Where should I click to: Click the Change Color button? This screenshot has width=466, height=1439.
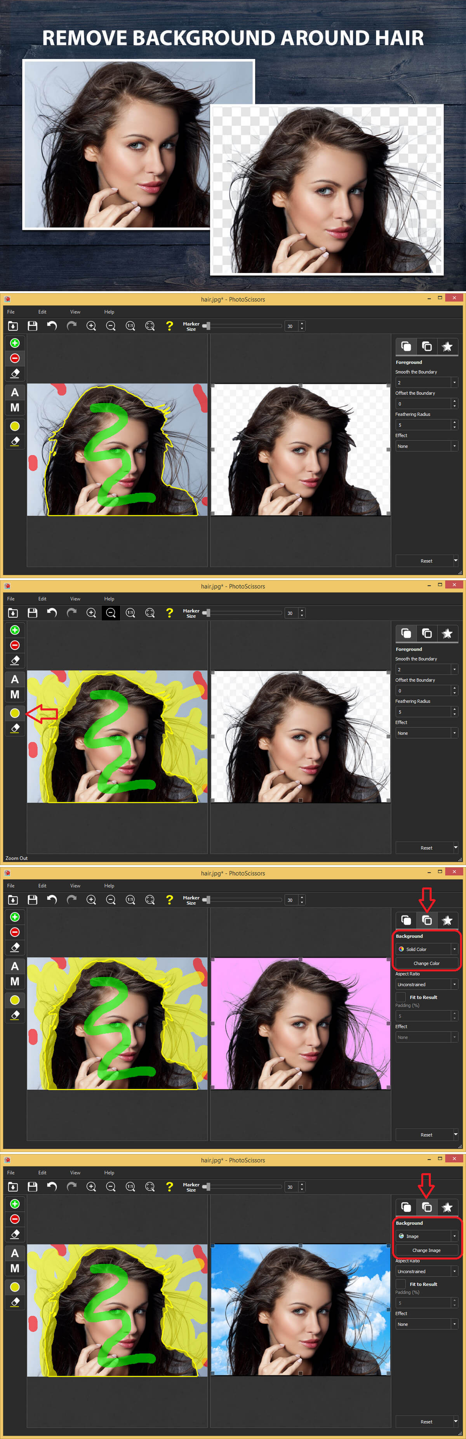pyautogui.click(x=426, y=963)
